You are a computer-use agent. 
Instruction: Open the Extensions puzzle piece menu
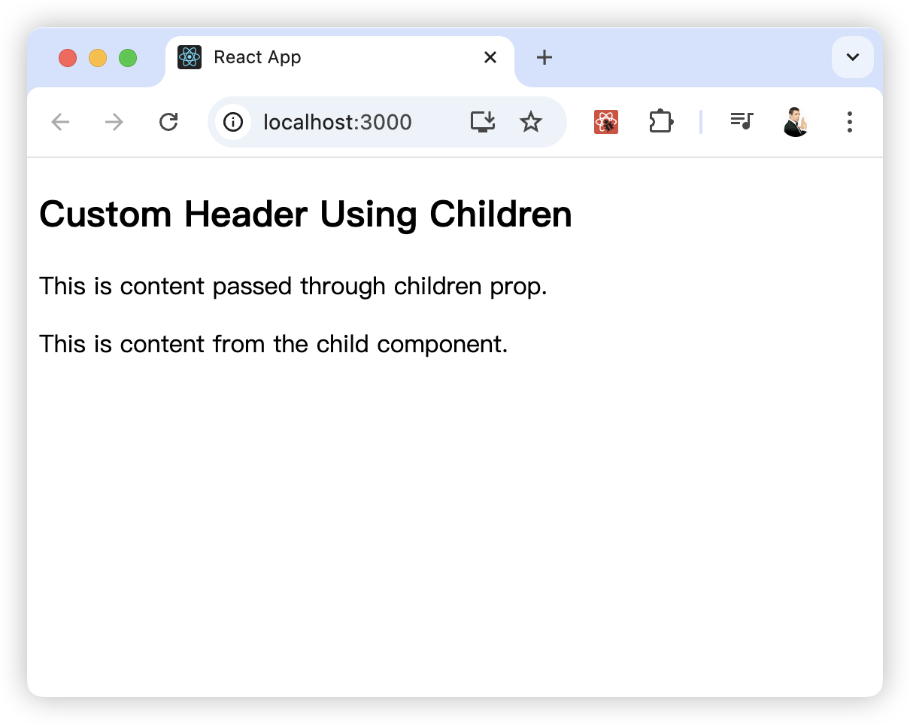660,122
